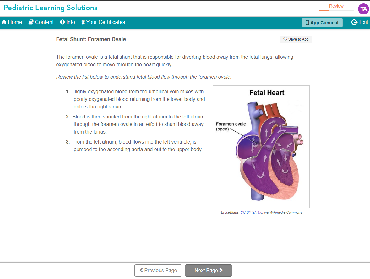Click the Fetal Heart diagram image
This screenshot has width=370, height=279.
(261, 146)
